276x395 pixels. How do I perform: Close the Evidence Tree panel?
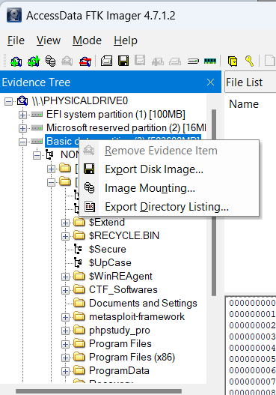pyautogui.click(x=210, y=82)
